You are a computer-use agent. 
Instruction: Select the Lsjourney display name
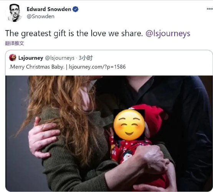[x=31, y=58]
